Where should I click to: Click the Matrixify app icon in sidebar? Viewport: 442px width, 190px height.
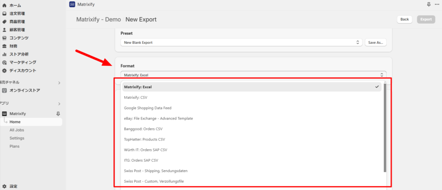(4, 113)
